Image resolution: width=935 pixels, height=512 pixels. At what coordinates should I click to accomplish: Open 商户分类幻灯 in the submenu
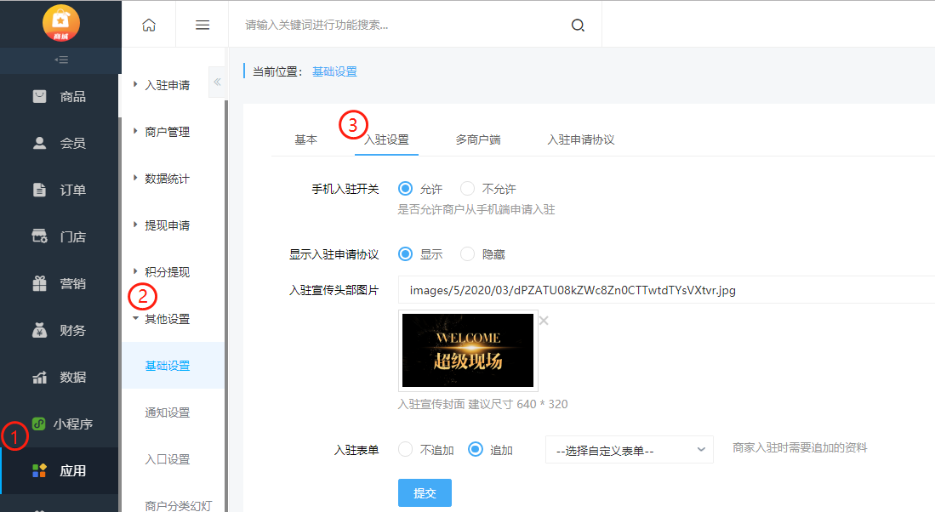click(x=179, y=505)
